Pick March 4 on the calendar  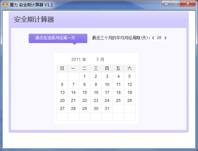click(118, 77)
